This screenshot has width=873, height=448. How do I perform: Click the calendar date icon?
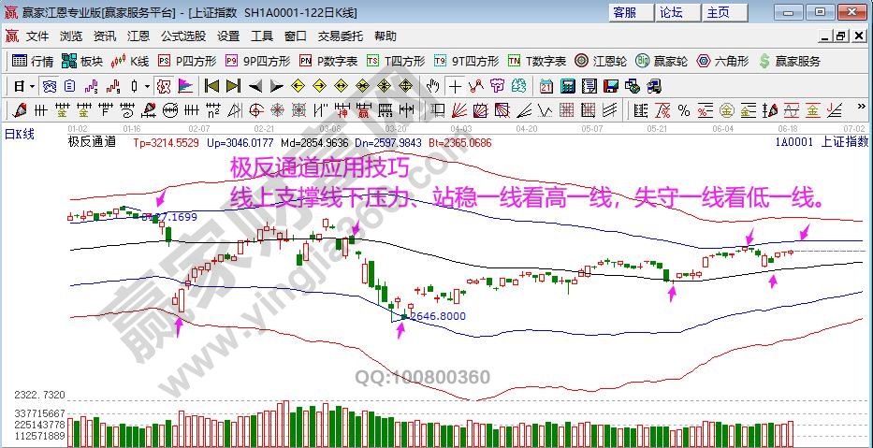544,86
